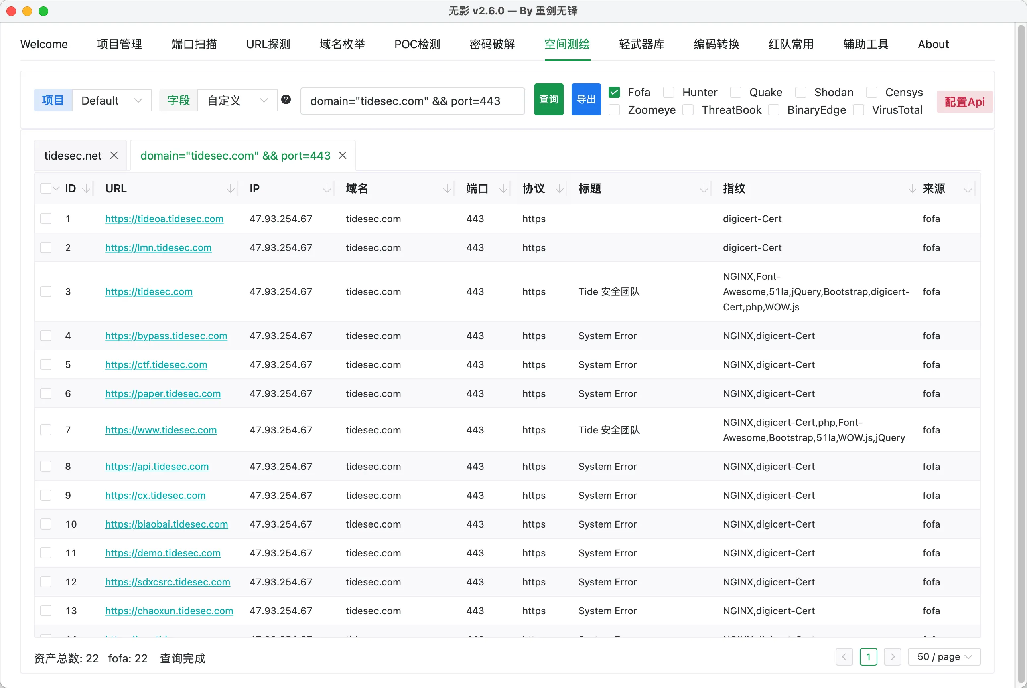Sort by the URL column arrow

[x=230, y=189]
